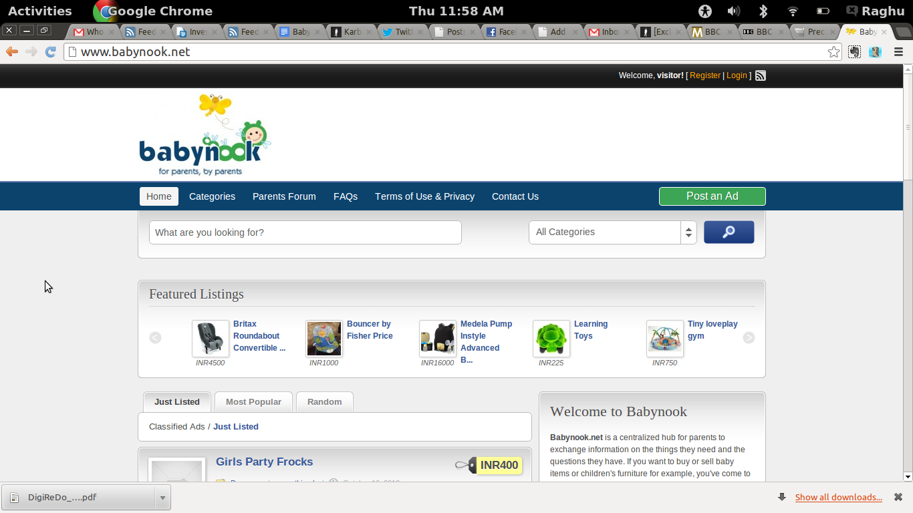The width and height of the screenshot is (913, 513).
Task: Focus the 'What are you looking for?' field
Action: (x=305, y=232)
